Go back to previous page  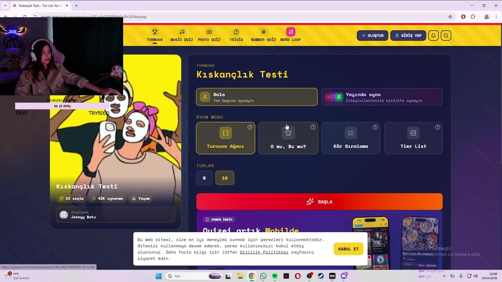click(x=5, y=17)
